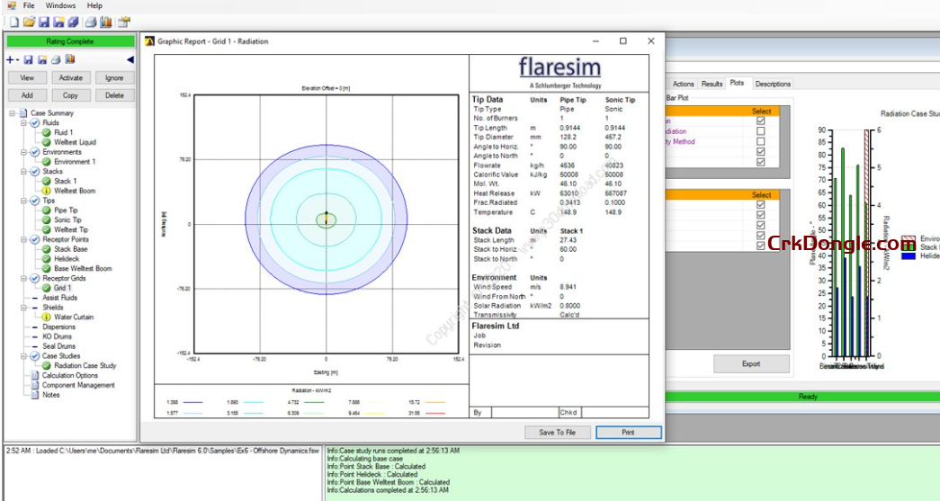Click the green Rating Complete status bar
940x501 pixels.
point(70,41)
